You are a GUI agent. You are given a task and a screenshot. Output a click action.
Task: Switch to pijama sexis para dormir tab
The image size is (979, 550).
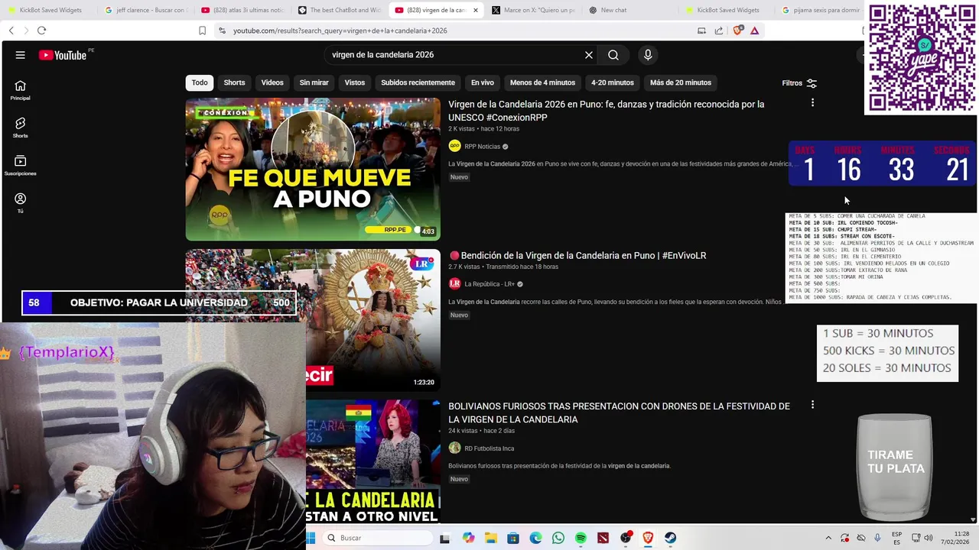click(x=822, y=10)
